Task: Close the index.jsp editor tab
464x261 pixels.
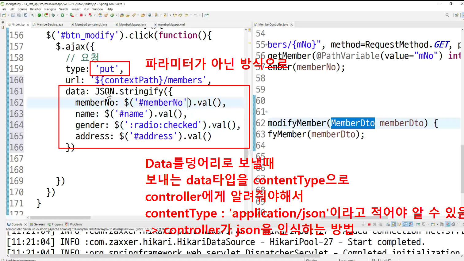Action: pos(28,25)
